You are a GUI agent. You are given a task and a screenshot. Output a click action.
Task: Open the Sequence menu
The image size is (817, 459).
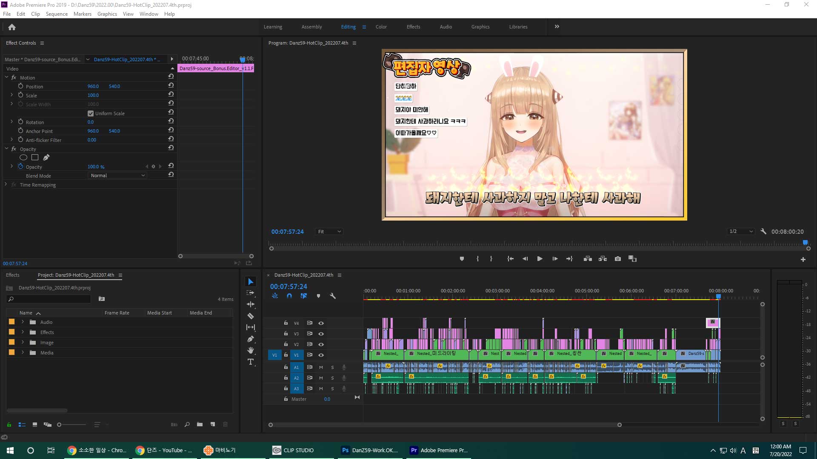coord(57,14)
